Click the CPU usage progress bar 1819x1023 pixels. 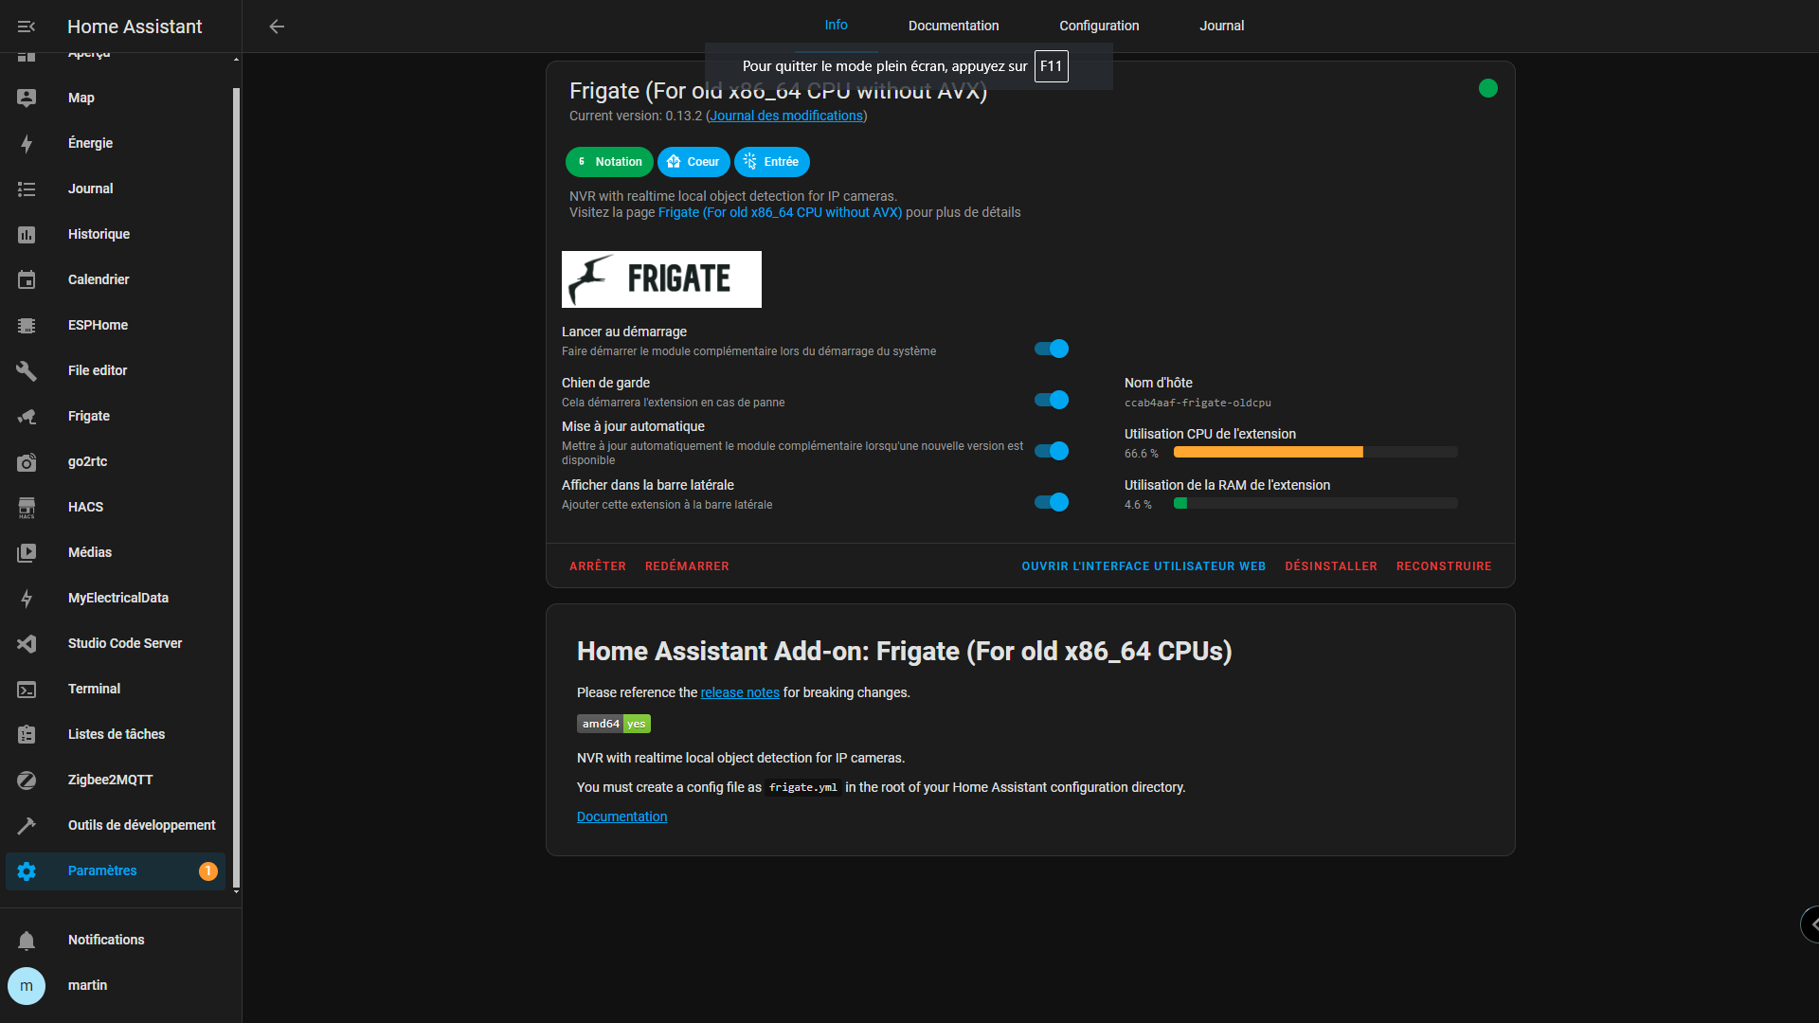[1315, 453]
